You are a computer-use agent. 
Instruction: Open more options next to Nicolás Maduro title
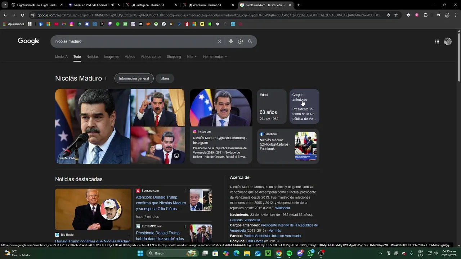point(106,78)
